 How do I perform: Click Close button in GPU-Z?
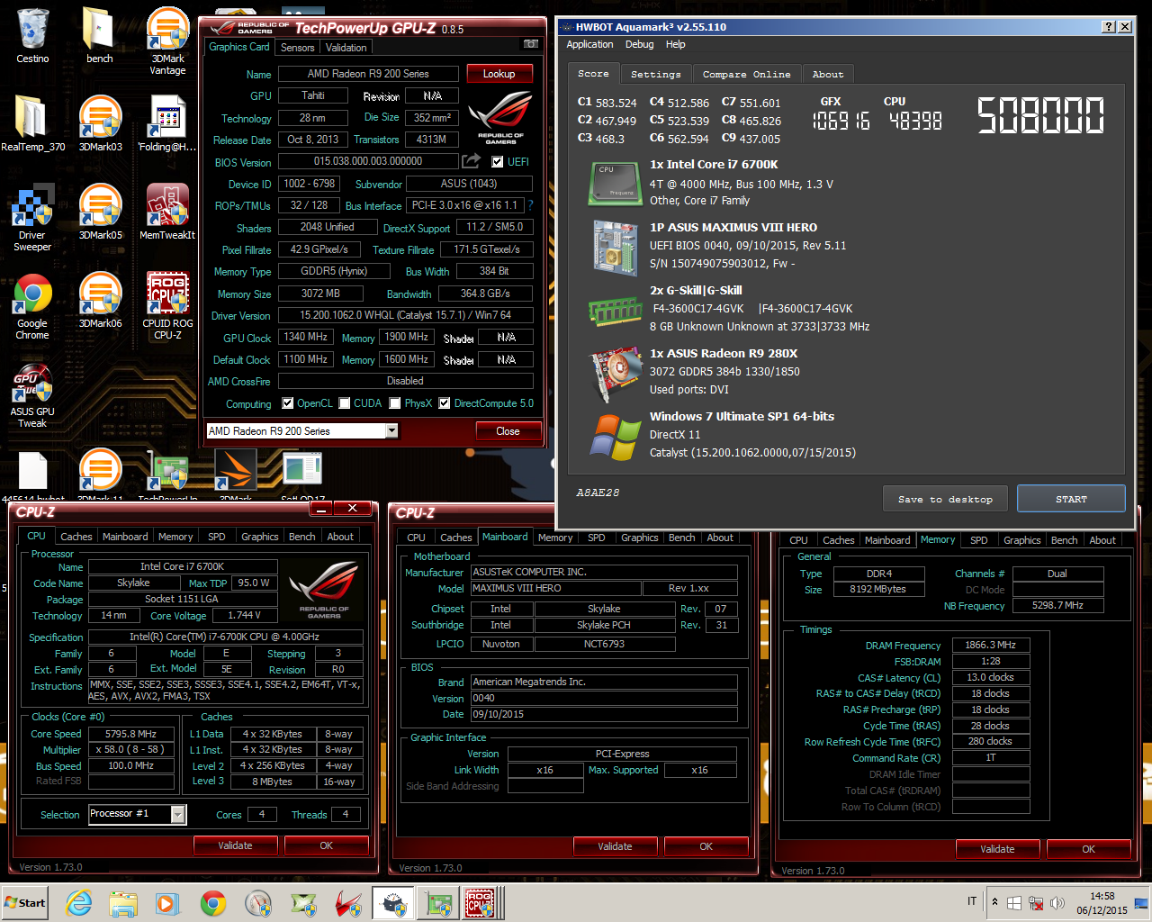click(x=508, y=431)
